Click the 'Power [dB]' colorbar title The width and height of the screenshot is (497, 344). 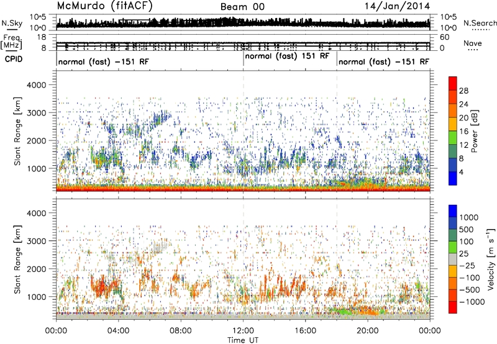point(475,131)
